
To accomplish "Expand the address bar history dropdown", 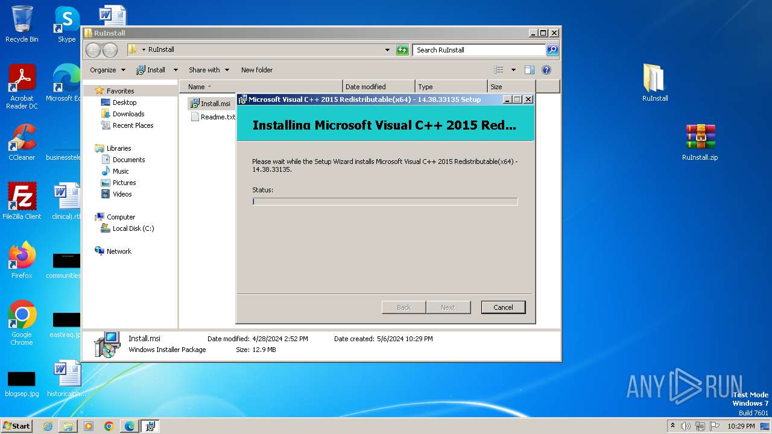I will pos(387,50).
